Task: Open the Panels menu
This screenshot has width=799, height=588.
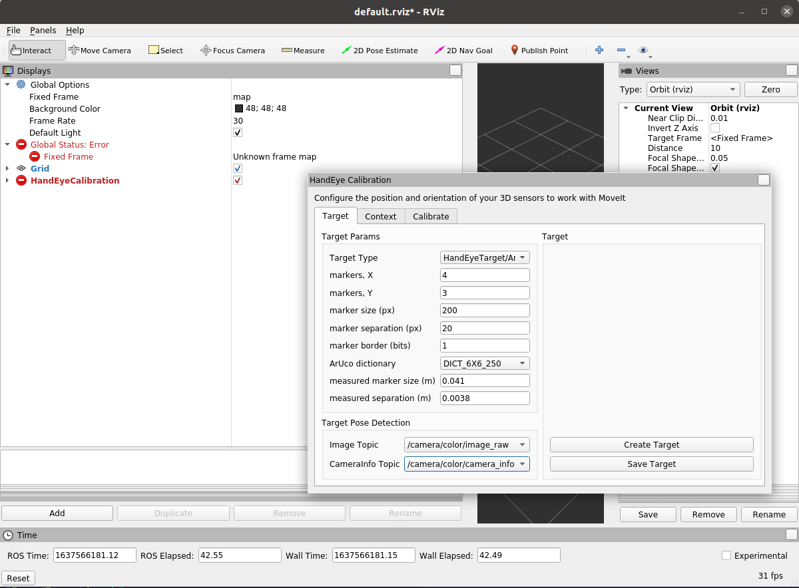Action: (x=43, y=30)
